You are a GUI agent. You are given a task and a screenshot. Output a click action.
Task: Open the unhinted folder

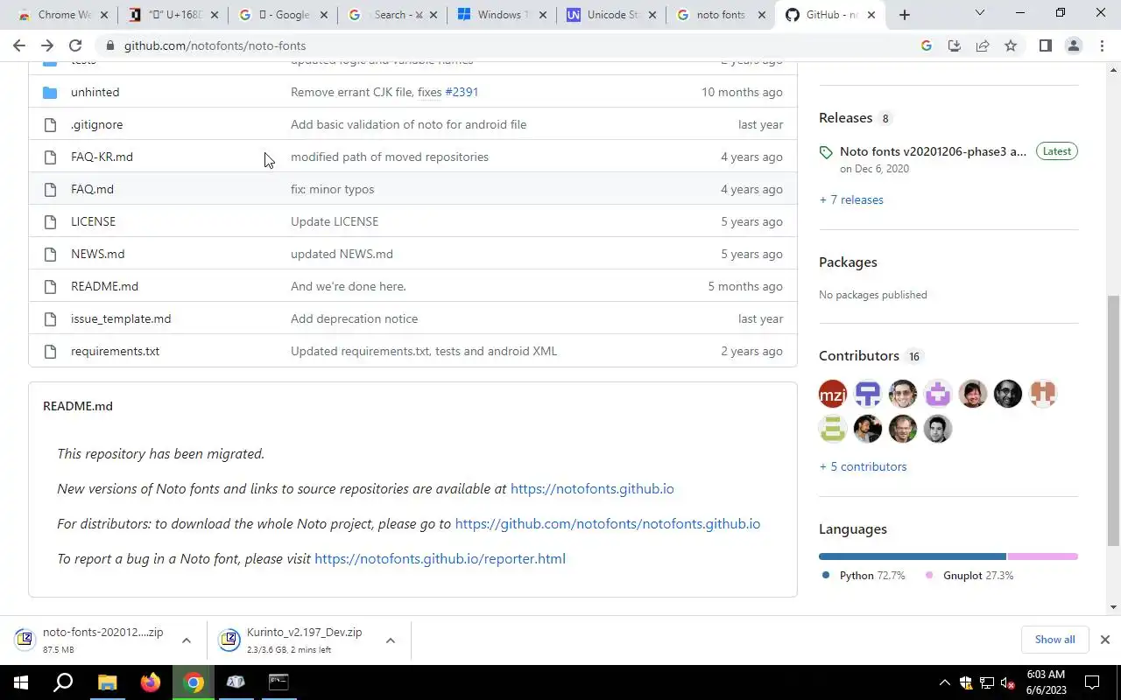coord(95,92)
